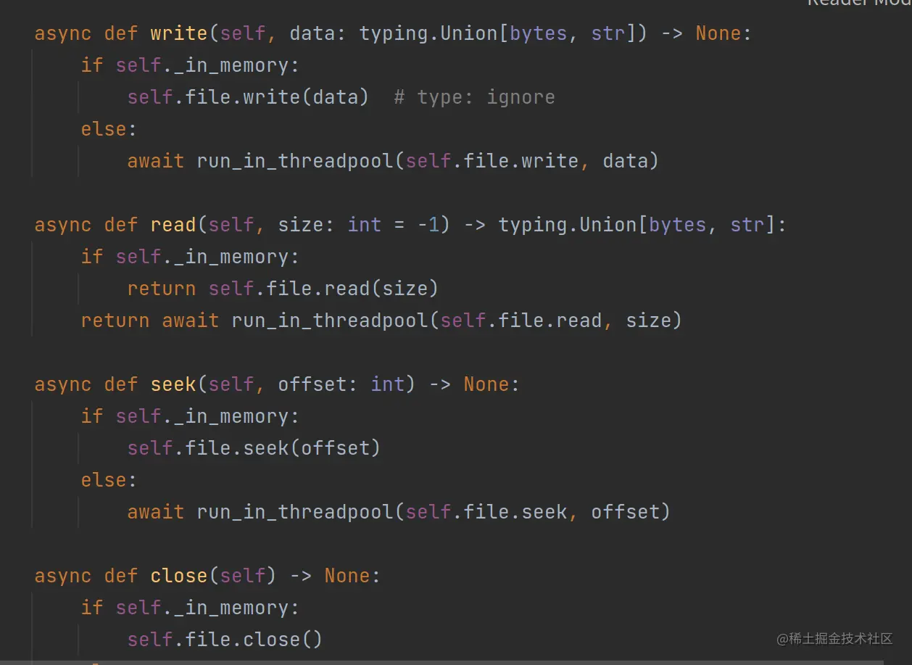This screenshot has height=665, width=912.
Task: Click run_in_threadpool call with self.file.read
Action: point(457,321)
